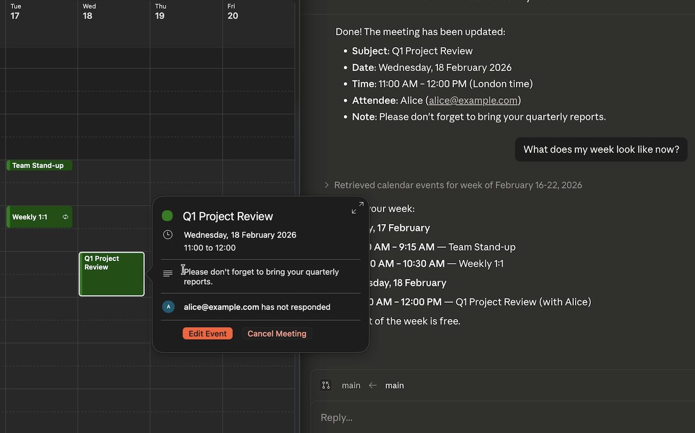Click Cancel Meeting in the event popup

(x=277, y=333)
